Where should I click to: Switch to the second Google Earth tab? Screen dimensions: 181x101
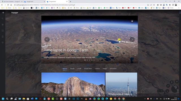click(x=35, y=2)
